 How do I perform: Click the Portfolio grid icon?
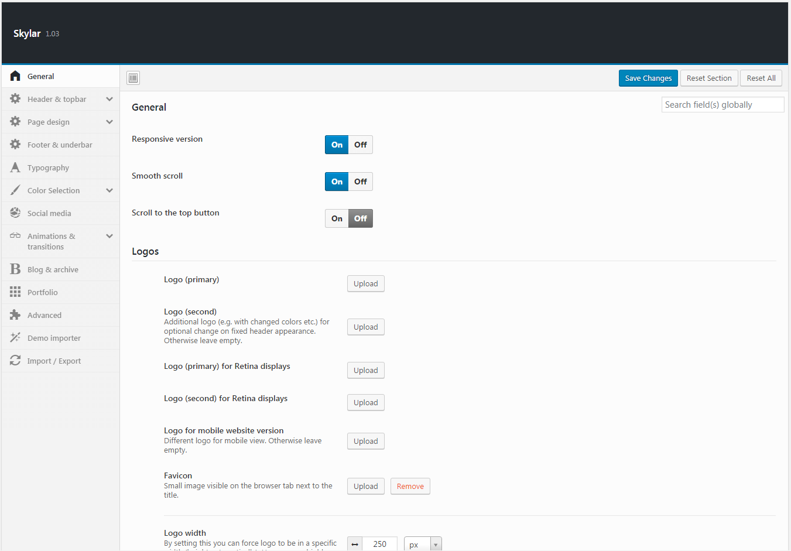click(15, 292)
